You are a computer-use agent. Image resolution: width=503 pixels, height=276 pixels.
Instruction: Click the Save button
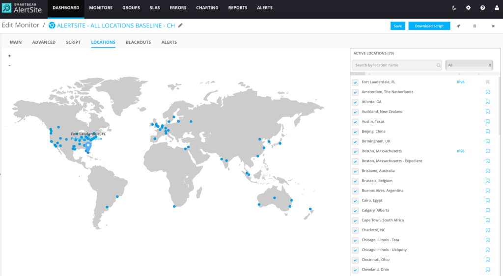(397, 26)
